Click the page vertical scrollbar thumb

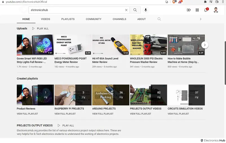pyautogui.click(x=225, y=63)
